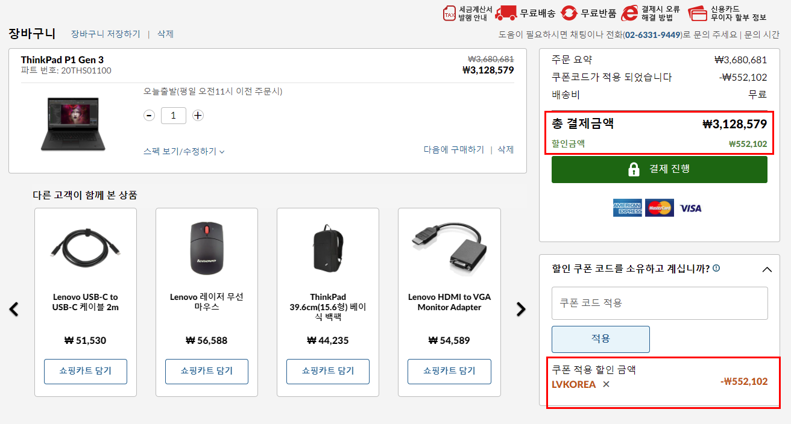The image size is (791, 424).
Task: Click the Lenovo USB-C to USB-C 케이블 title
Action: [x=86, y=302]
